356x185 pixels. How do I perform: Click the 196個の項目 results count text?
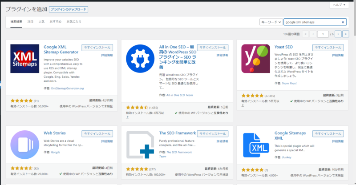(291, 34)
